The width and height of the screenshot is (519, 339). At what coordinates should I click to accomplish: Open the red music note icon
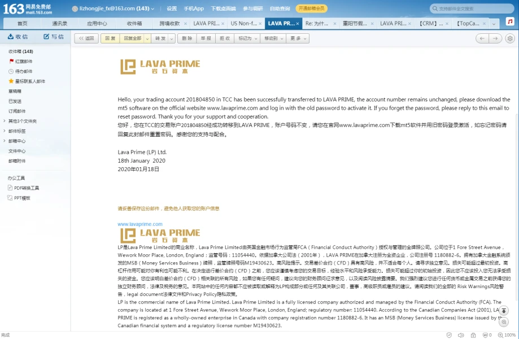(x=510, y=21)
